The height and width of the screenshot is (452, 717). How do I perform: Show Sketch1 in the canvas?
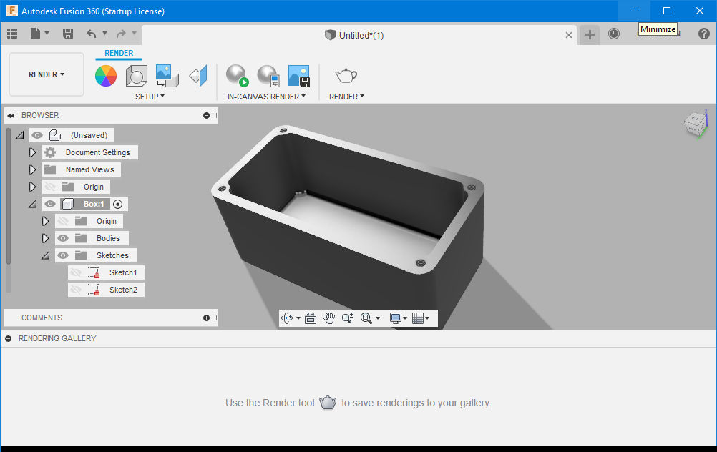75,273
